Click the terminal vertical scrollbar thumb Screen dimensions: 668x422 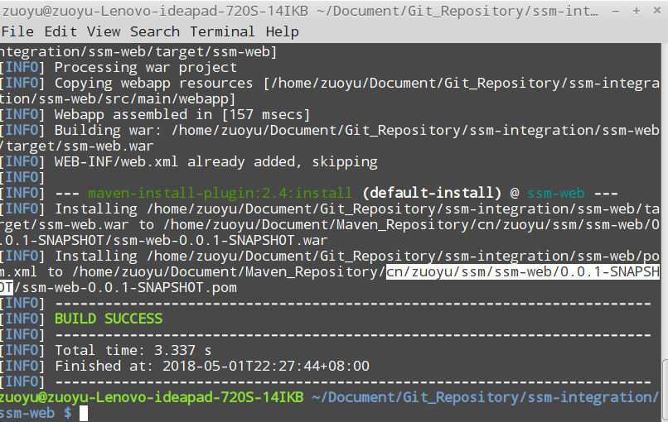point(665,390)
